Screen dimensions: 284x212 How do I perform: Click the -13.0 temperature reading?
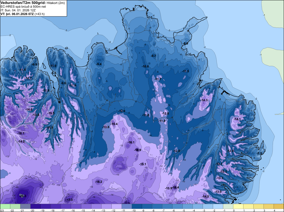(x=218, y=192)
